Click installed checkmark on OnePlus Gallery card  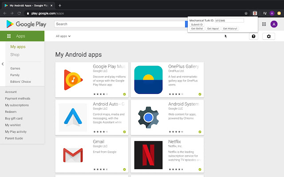pos(200,94)
